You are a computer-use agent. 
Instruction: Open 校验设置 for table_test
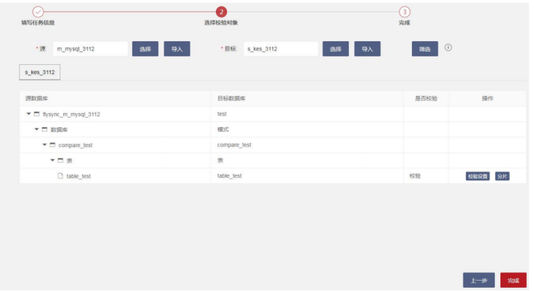coord(477,176)
